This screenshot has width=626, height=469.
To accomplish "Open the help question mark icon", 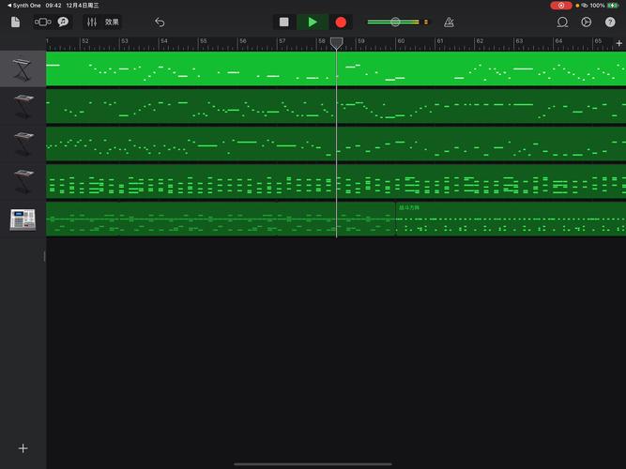I will (610, 22).
